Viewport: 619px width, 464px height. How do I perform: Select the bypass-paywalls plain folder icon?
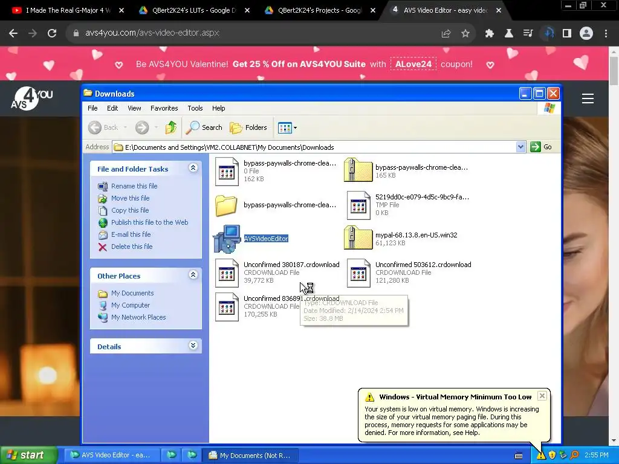226,205
